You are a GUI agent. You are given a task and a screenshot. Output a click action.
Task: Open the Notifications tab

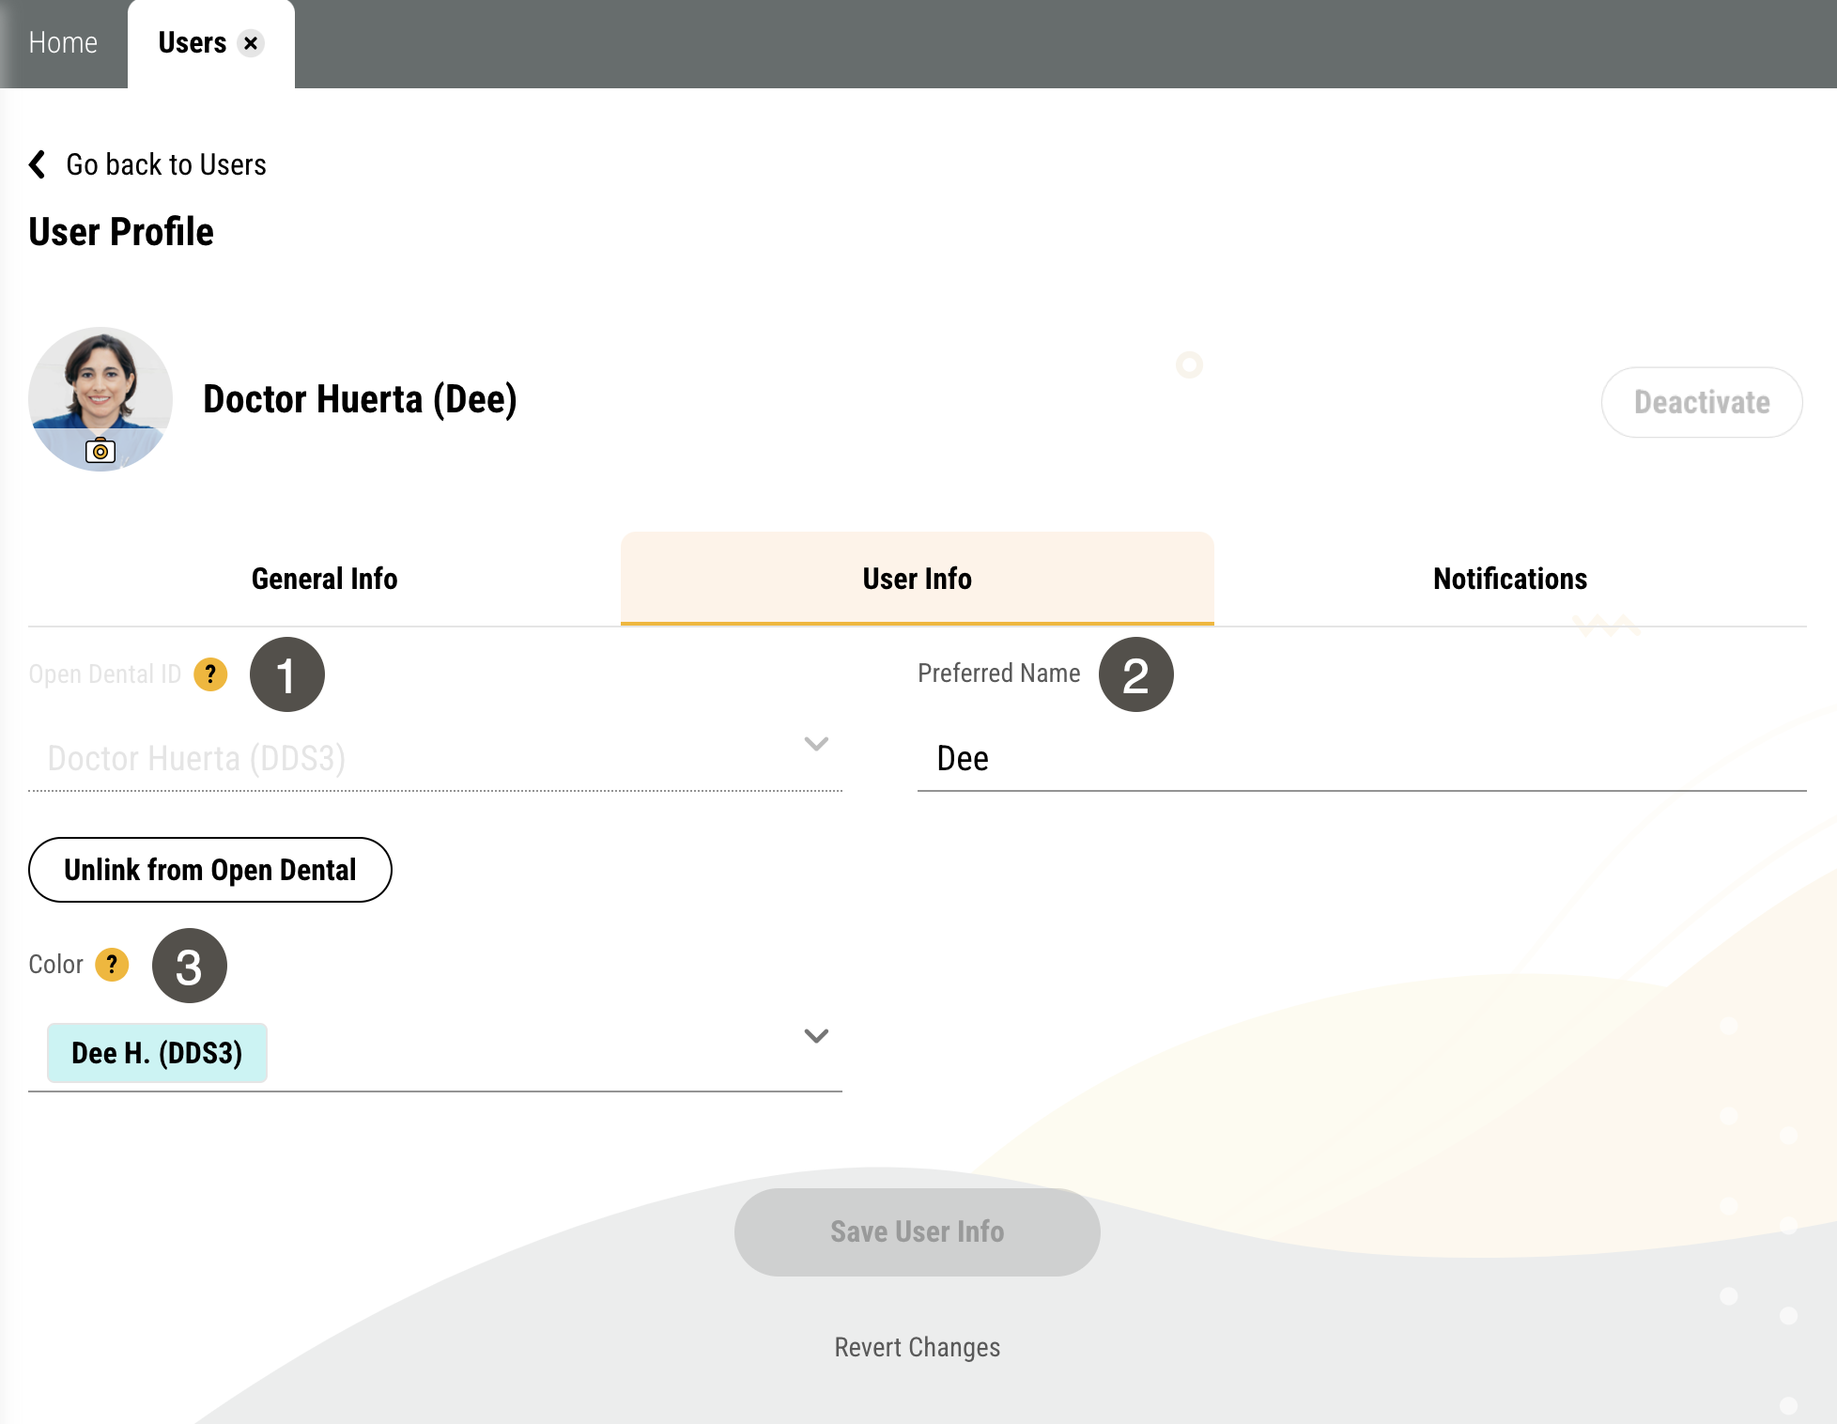tap(1510, 579)
